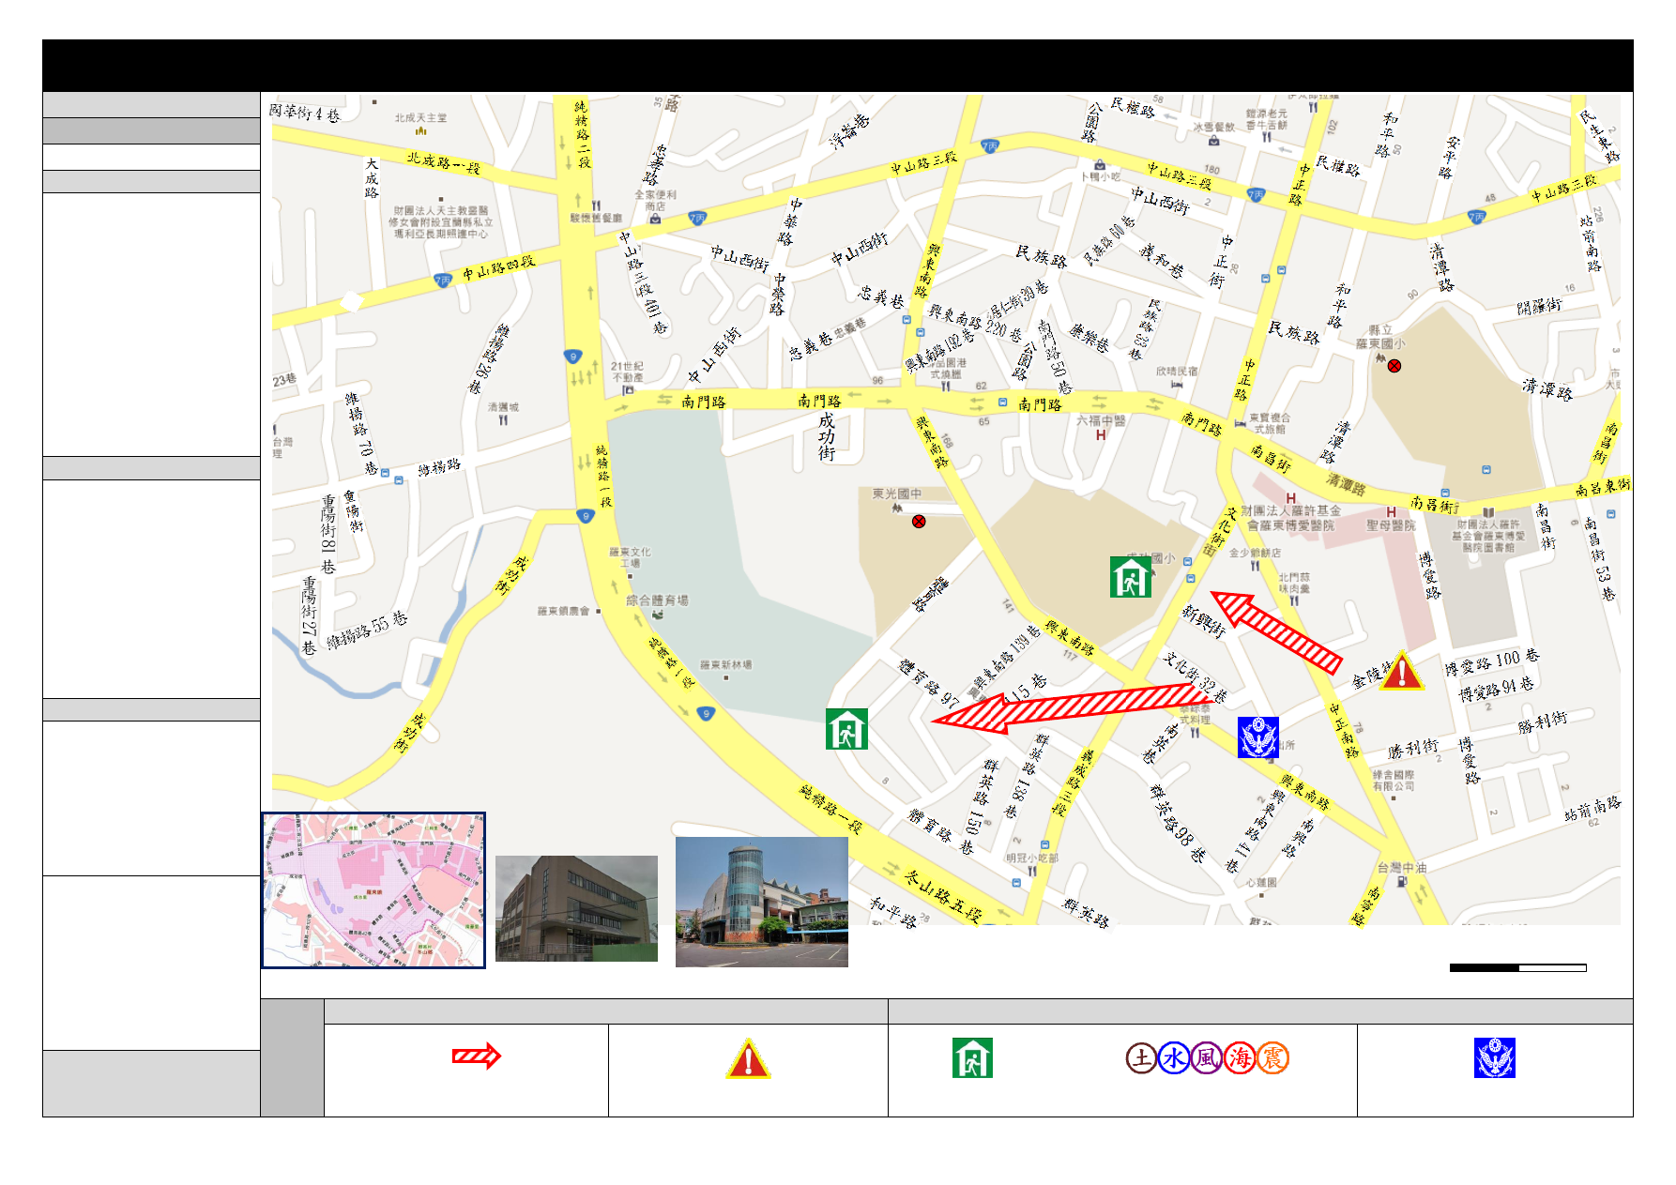Click the 緯舍國際有限公司 label
The height and width of the screenshot is (1185, 1676).
(1394, 781)
